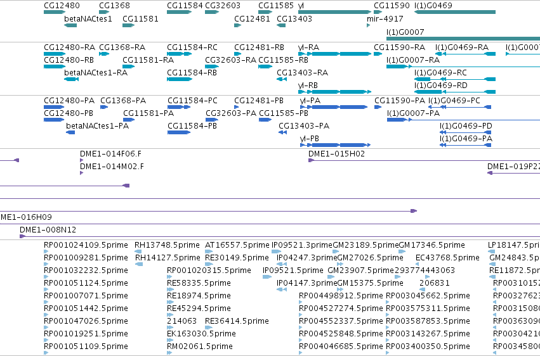Viewport: 540px width, 356px height.
Task: Click the CG12481 gene label
Action: [x=252, y=18]
